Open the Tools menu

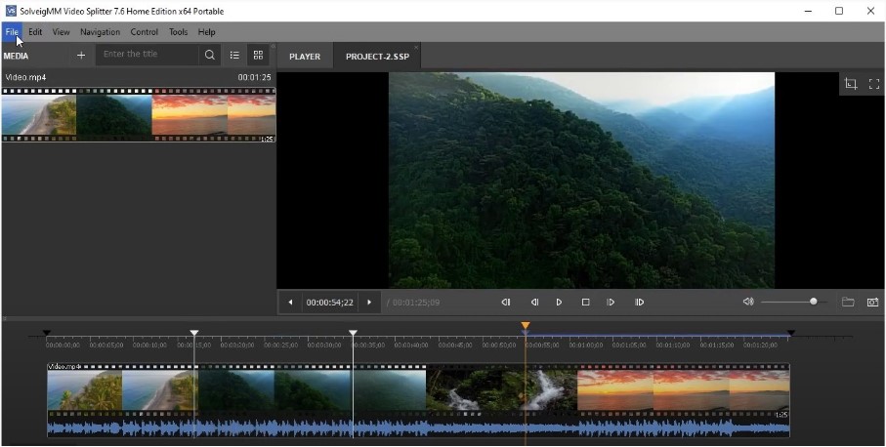coord(178,32)
